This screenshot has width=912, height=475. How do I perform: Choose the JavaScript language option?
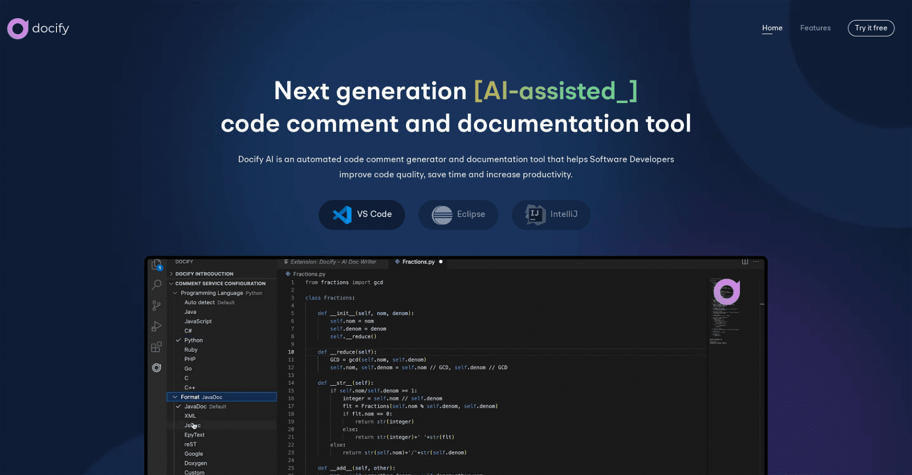(x=198, y=321)
